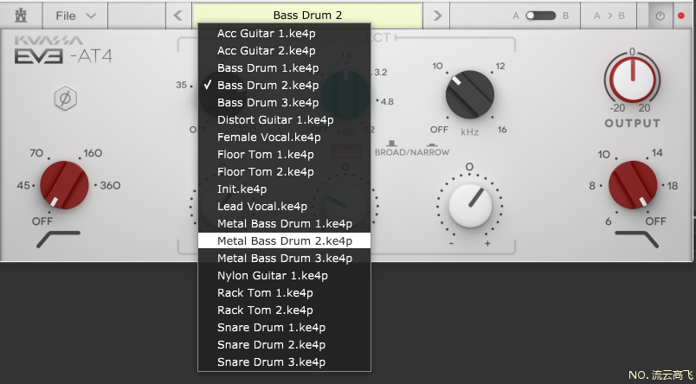
Task: Click the 360 mark on high-pass knob
Action: tap(110, 185)
